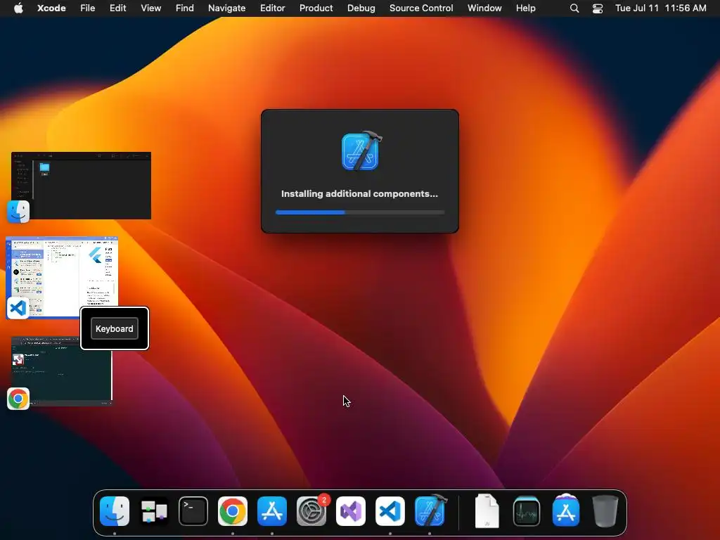Open the document file in the Dock
Screen dimensions: 720x540
point(487,511)
